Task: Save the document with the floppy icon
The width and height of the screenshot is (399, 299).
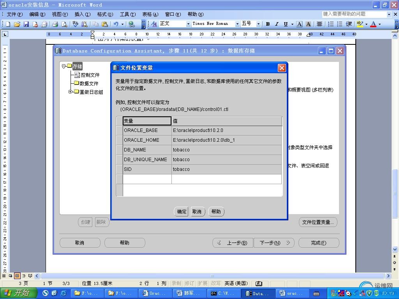Action: [26, 24]
